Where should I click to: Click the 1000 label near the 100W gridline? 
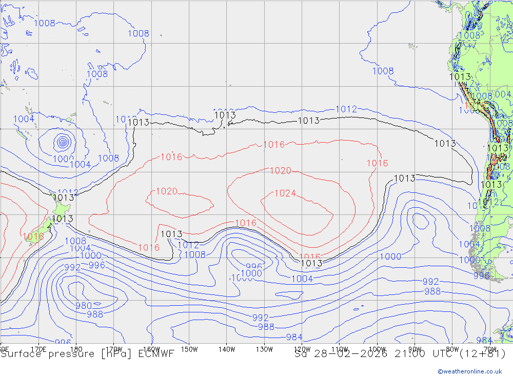[390, 256]
